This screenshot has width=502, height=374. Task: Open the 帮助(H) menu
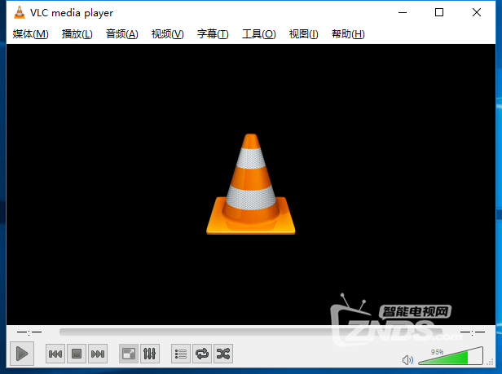coord(348,33)
